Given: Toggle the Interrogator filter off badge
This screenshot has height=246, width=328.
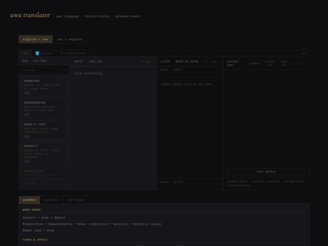Looking at the screenshot, I should pyautogui.click(x=27, y=115).
